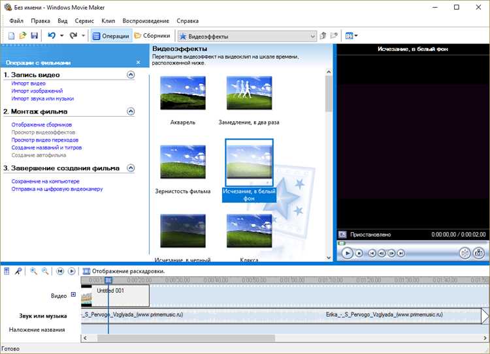Viewport: 490px width, 354px height.
Task: Collapse the Запись видео section
Action: (x=131, y=74)
